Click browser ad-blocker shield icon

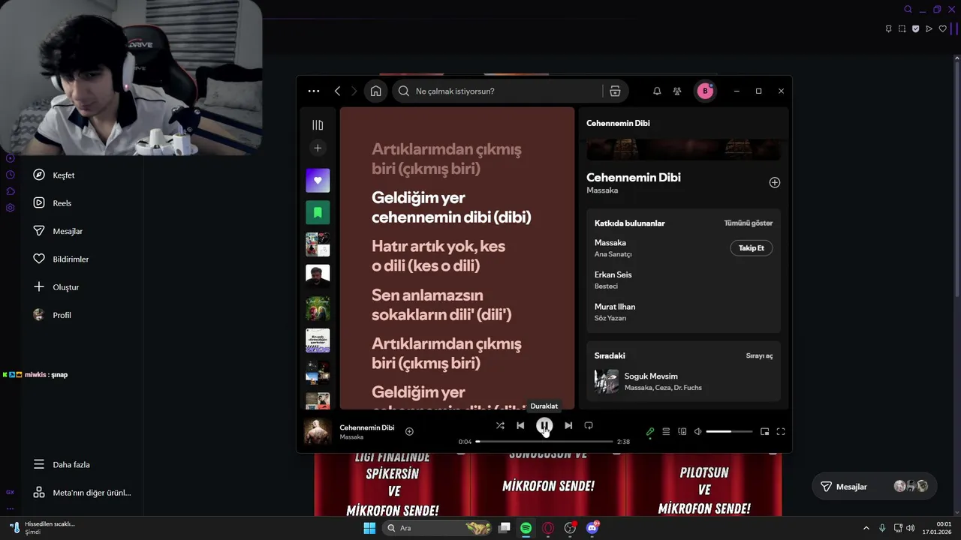click(x=915, y=28)
